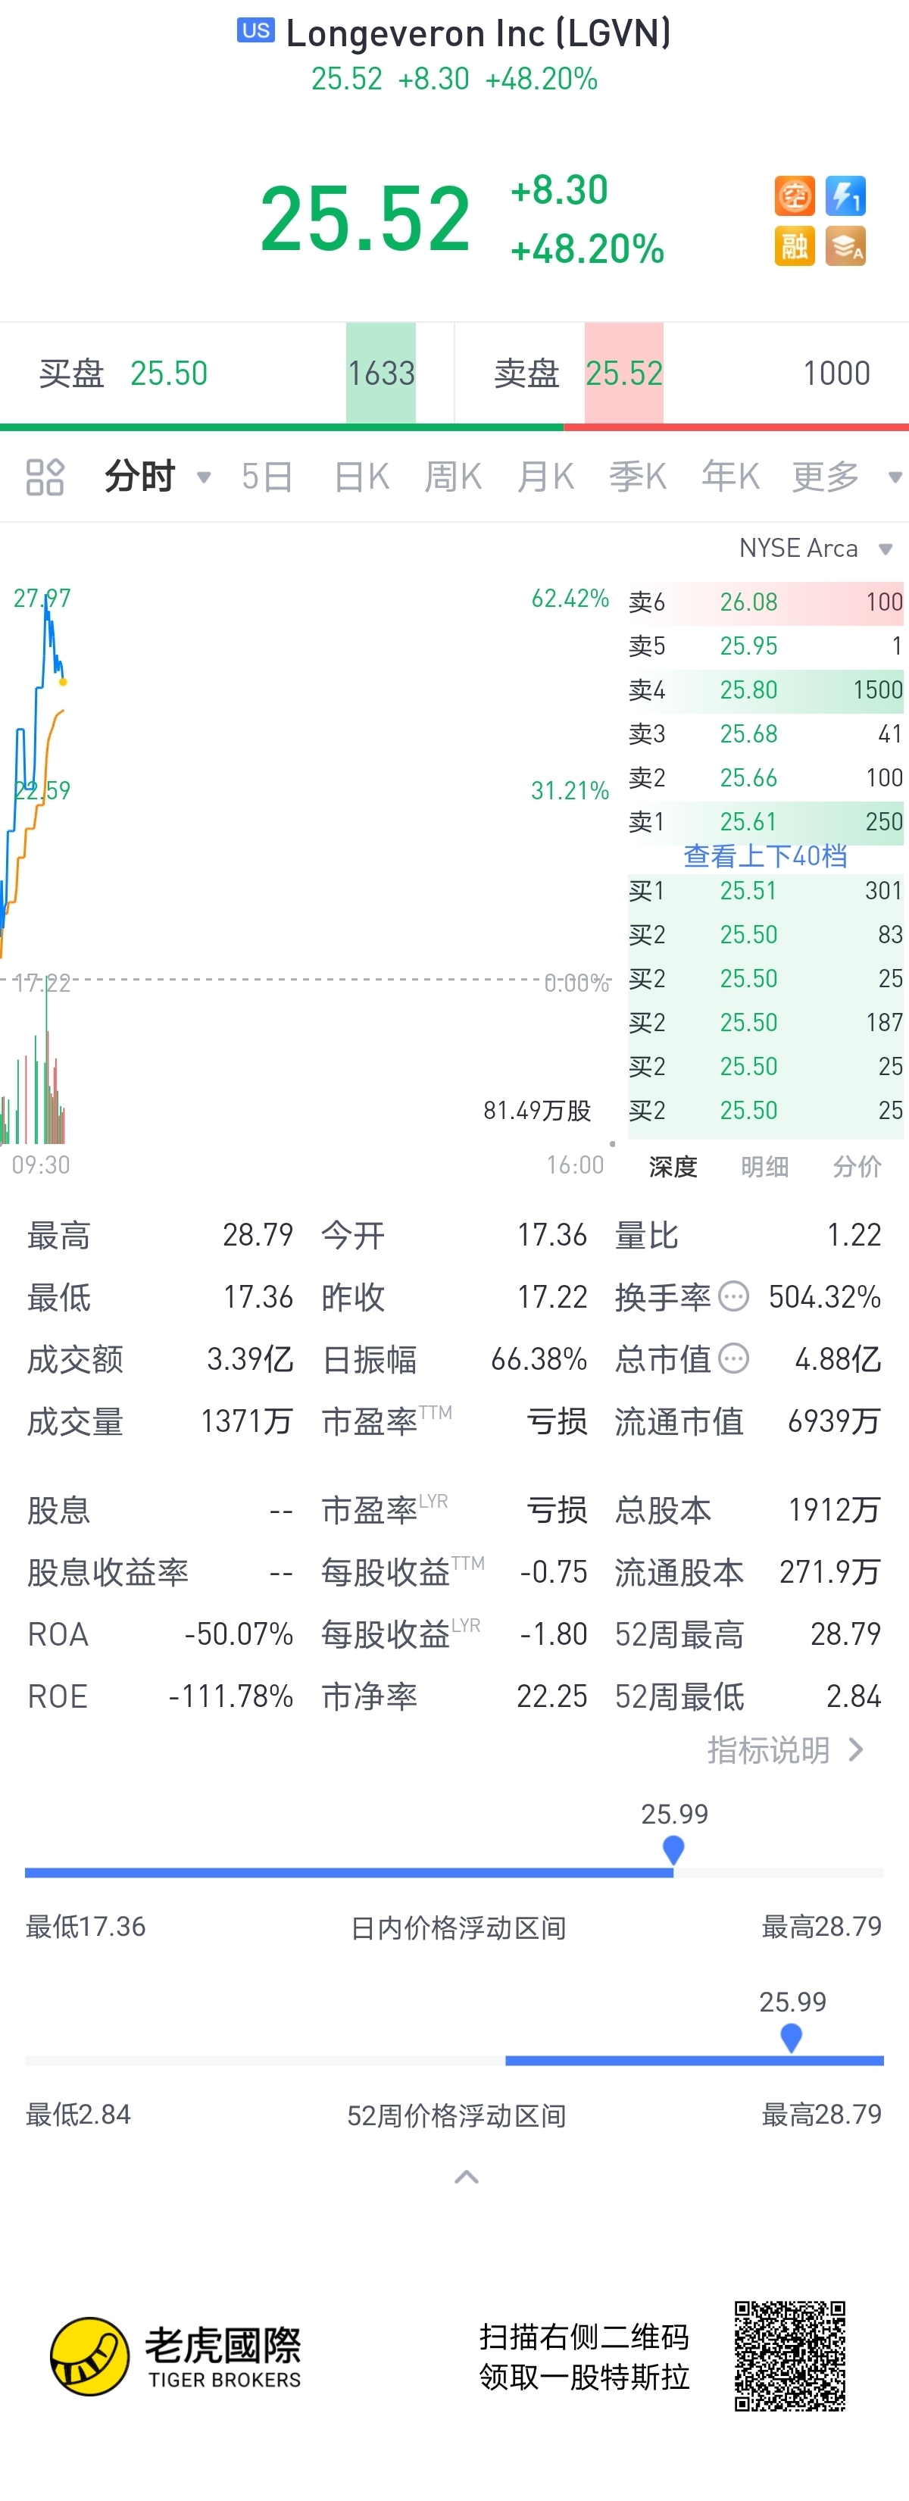Viewport: 909px width, 2501px height.
Task: Select the 买1 bid row at 25.51
Action: click(x=765, y=890)
